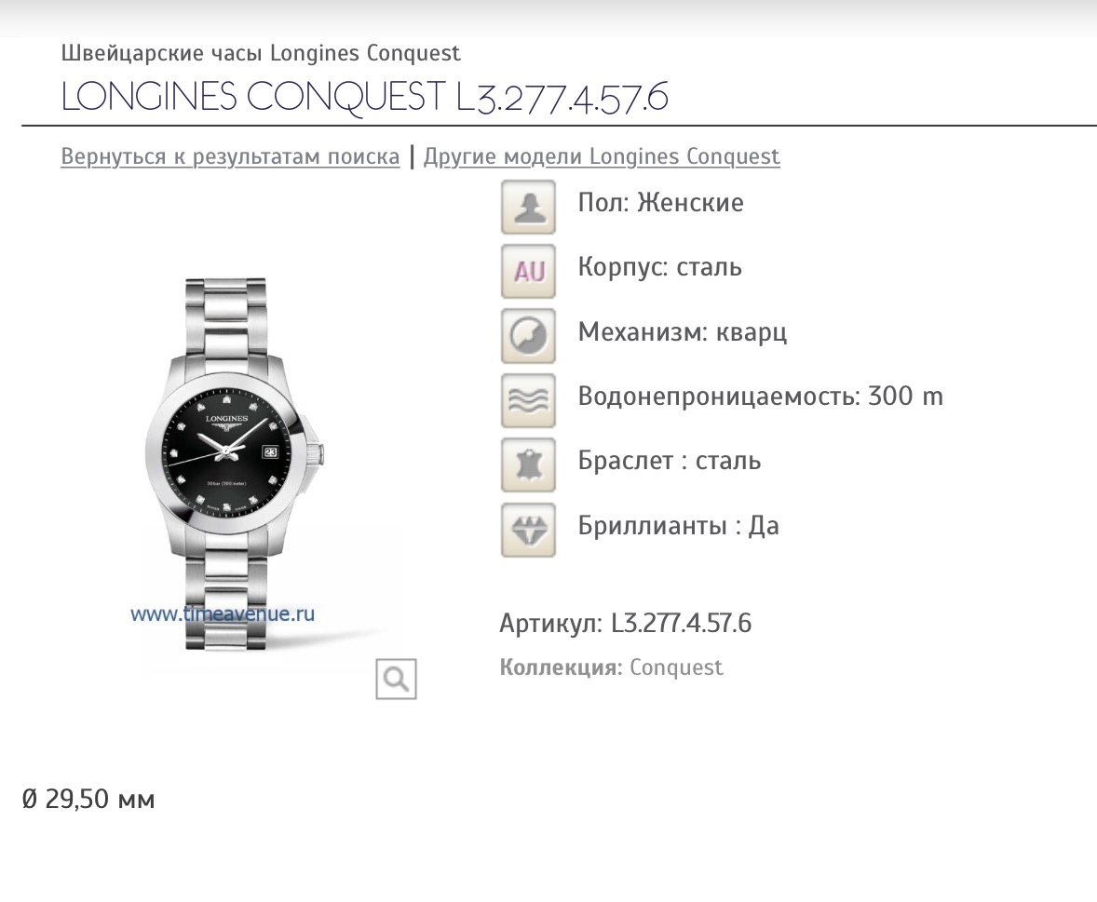Click the movement mechanism dial icon

[x=528, y=336]
